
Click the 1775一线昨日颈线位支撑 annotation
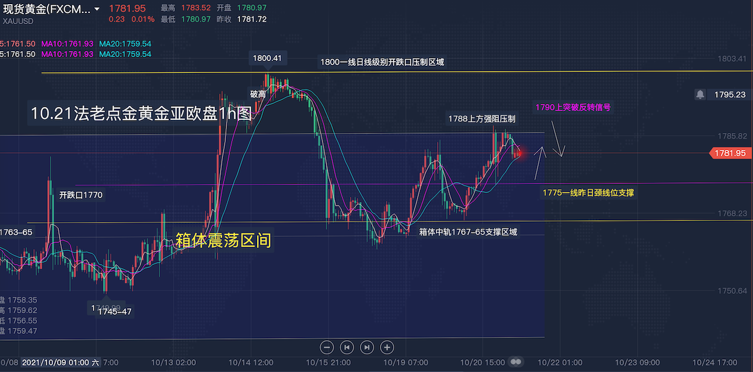point(588,192)
